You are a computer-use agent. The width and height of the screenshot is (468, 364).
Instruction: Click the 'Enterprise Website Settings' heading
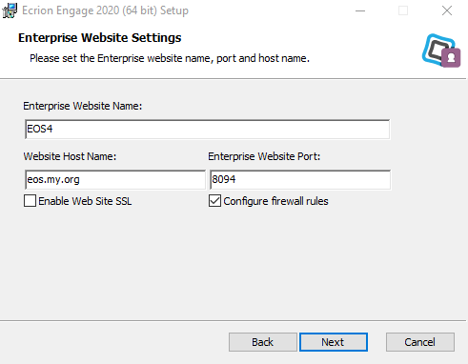[100, 38]
